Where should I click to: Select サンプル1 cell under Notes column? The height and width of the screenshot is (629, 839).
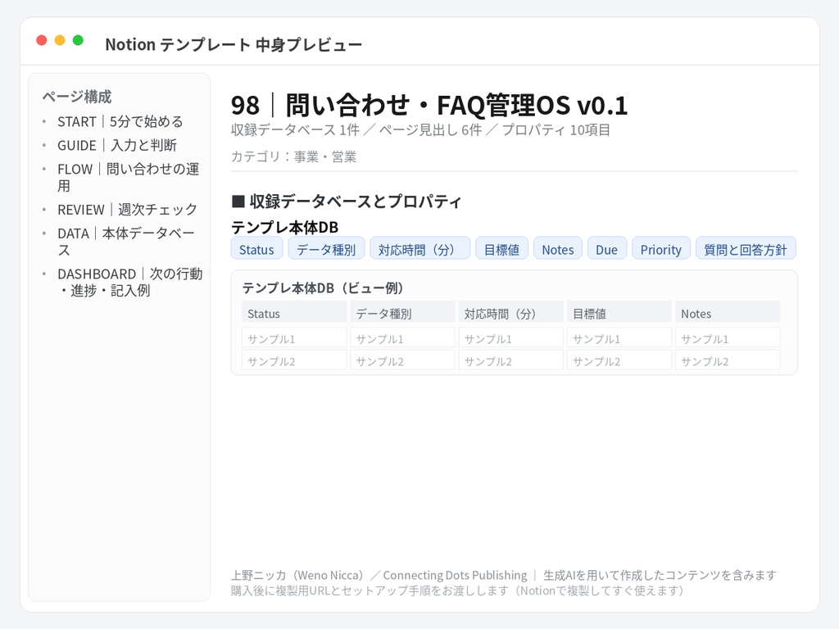[728, 338]
